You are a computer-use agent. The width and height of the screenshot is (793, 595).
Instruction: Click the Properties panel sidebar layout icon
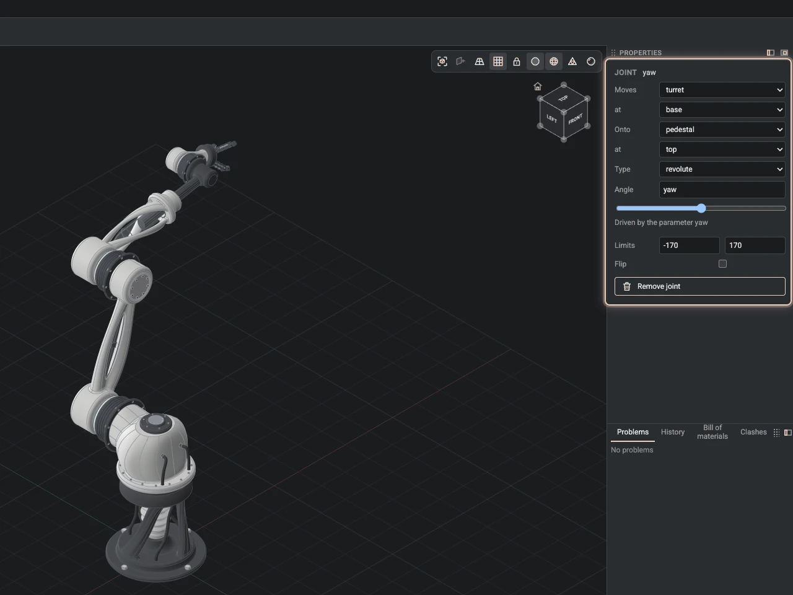coord(771,53)
